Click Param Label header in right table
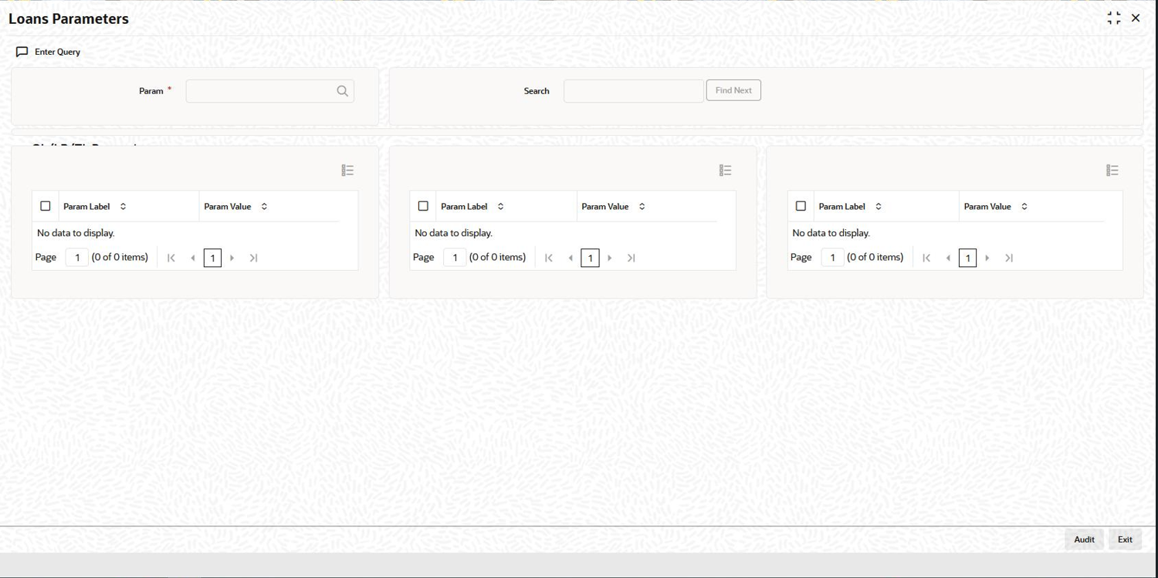This screenshot has height=578, width=1158. coord(841,206)
